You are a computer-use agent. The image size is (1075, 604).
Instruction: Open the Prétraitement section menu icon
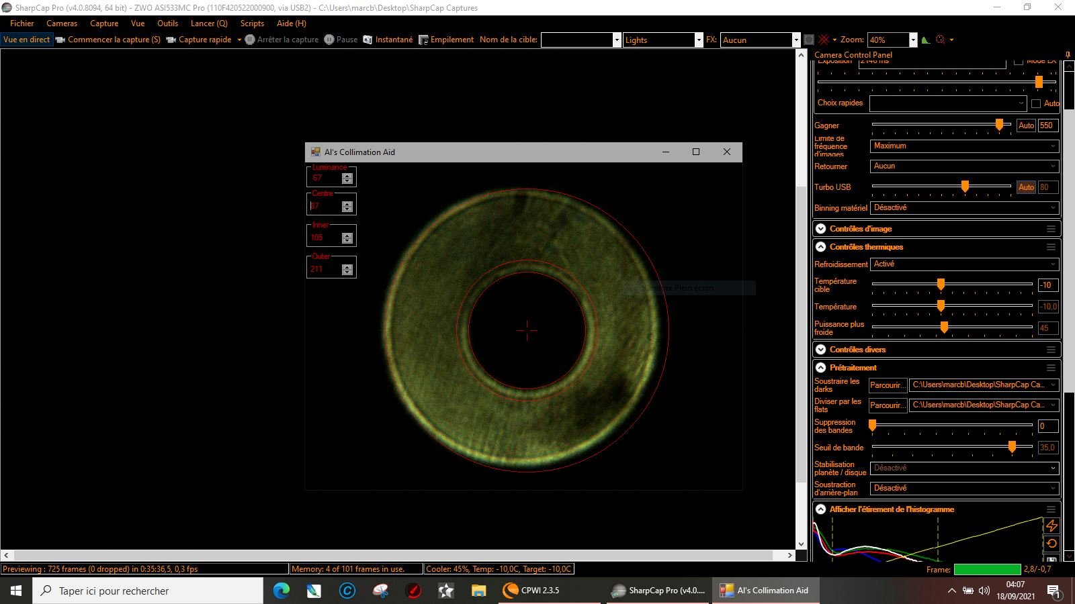(1051, 368)
